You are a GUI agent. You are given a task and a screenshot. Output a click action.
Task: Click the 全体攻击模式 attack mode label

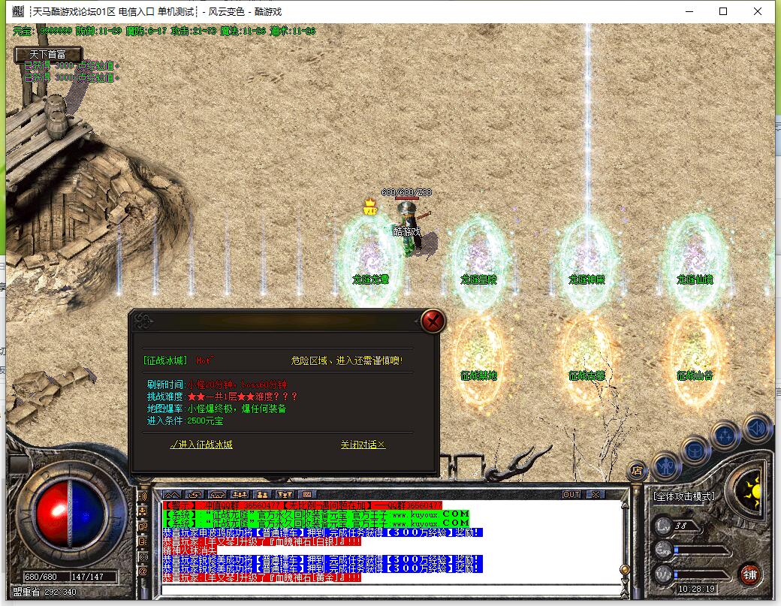point(684,496)
